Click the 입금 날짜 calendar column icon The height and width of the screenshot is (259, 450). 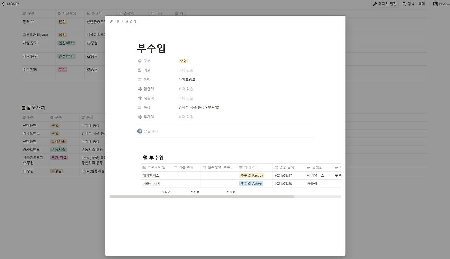click(276, 167)
